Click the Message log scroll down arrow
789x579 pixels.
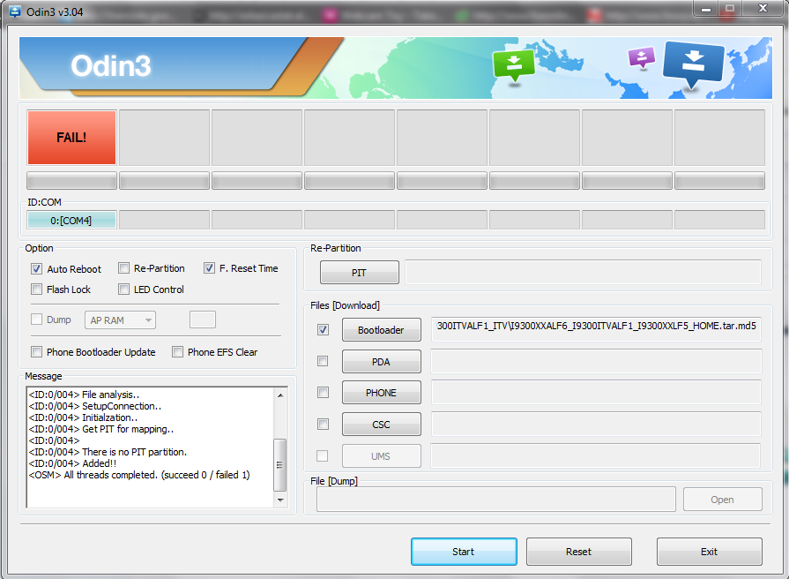click(280, 500)
